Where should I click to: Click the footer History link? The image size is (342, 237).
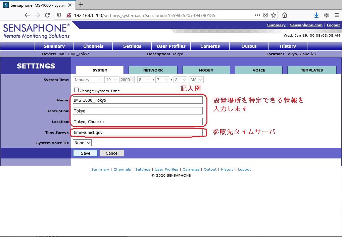(x=227, y=169)
